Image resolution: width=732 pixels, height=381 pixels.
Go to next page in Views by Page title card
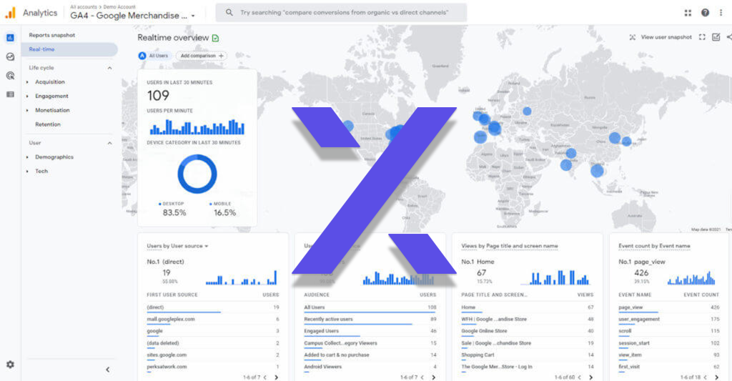tap(590, 377)
